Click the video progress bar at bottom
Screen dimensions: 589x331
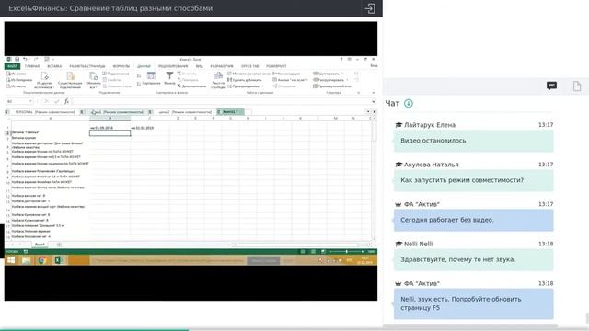[294, 329]
